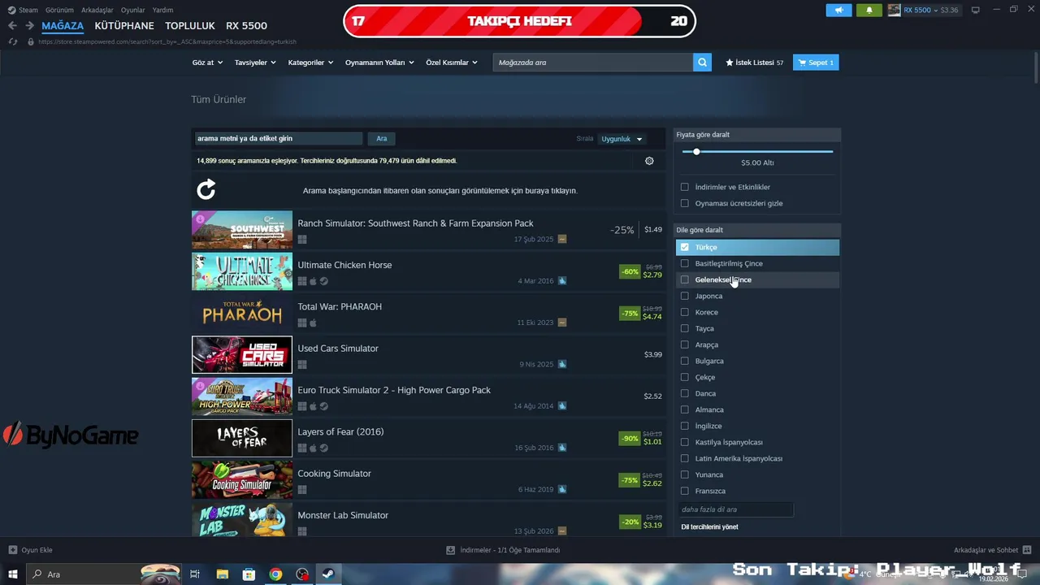The height and width of the screenshot is (585, 1040).
Task: Expand the Tavsiyeler dropdown menu
Action: pos(255,63)
